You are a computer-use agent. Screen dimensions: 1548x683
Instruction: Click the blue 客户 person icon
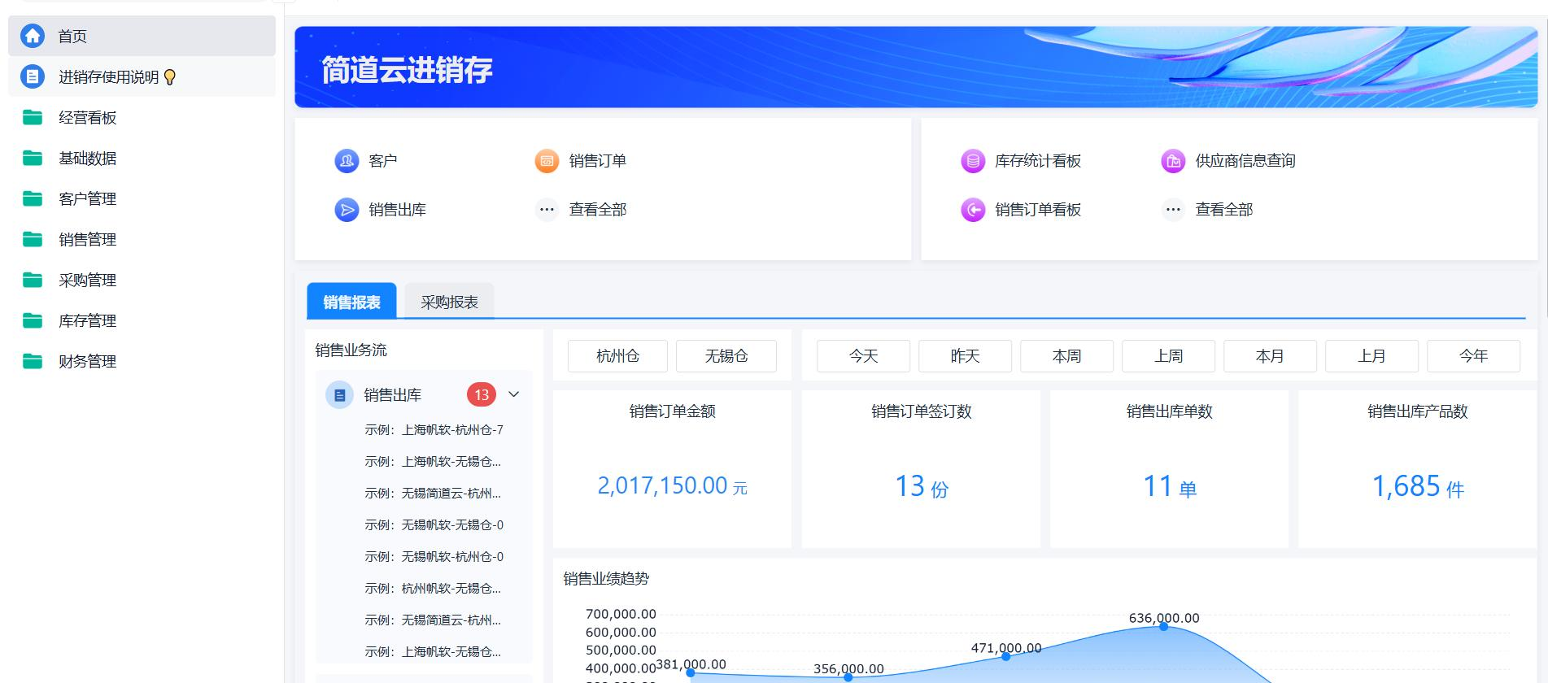click(x=347, y=161)
